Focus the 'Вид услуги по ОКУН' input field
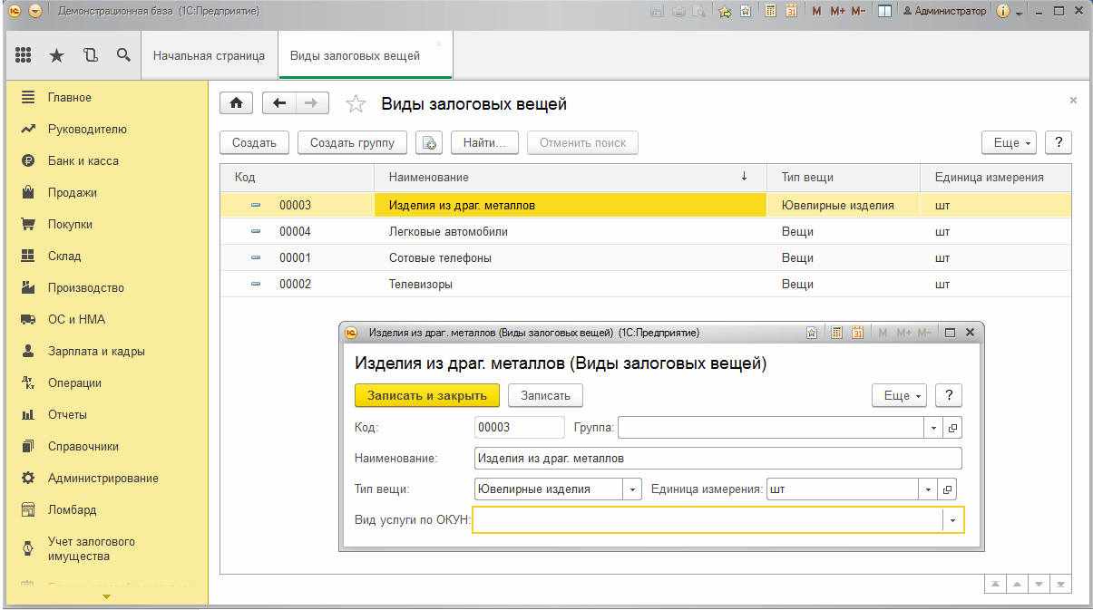The height and width of the screenshot is (610, 1093). point(708,520)
